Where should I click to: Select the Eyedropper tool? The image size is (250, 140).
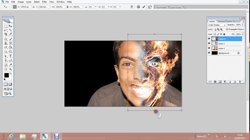[x=11, y=65]
